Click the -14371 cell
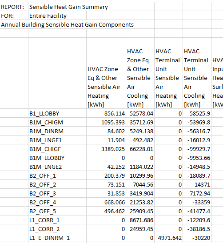 197,184
